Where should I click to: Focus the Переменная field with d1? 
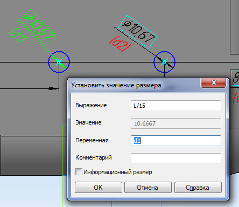click(176, 141)
